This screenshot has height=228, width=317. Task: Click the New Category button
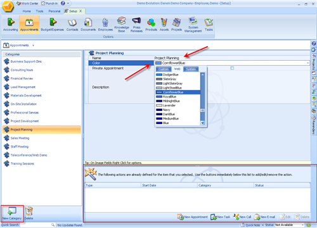click(x=12, y=213)
